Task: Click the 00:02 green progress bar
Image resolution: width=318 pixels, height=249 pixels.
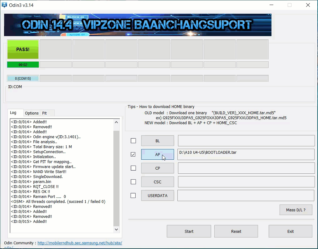Action: pos(23,65)
